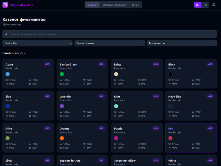Open the 'Добавить филамент' tab
This screenshot has height=166, width=221.
pos(114,5)
